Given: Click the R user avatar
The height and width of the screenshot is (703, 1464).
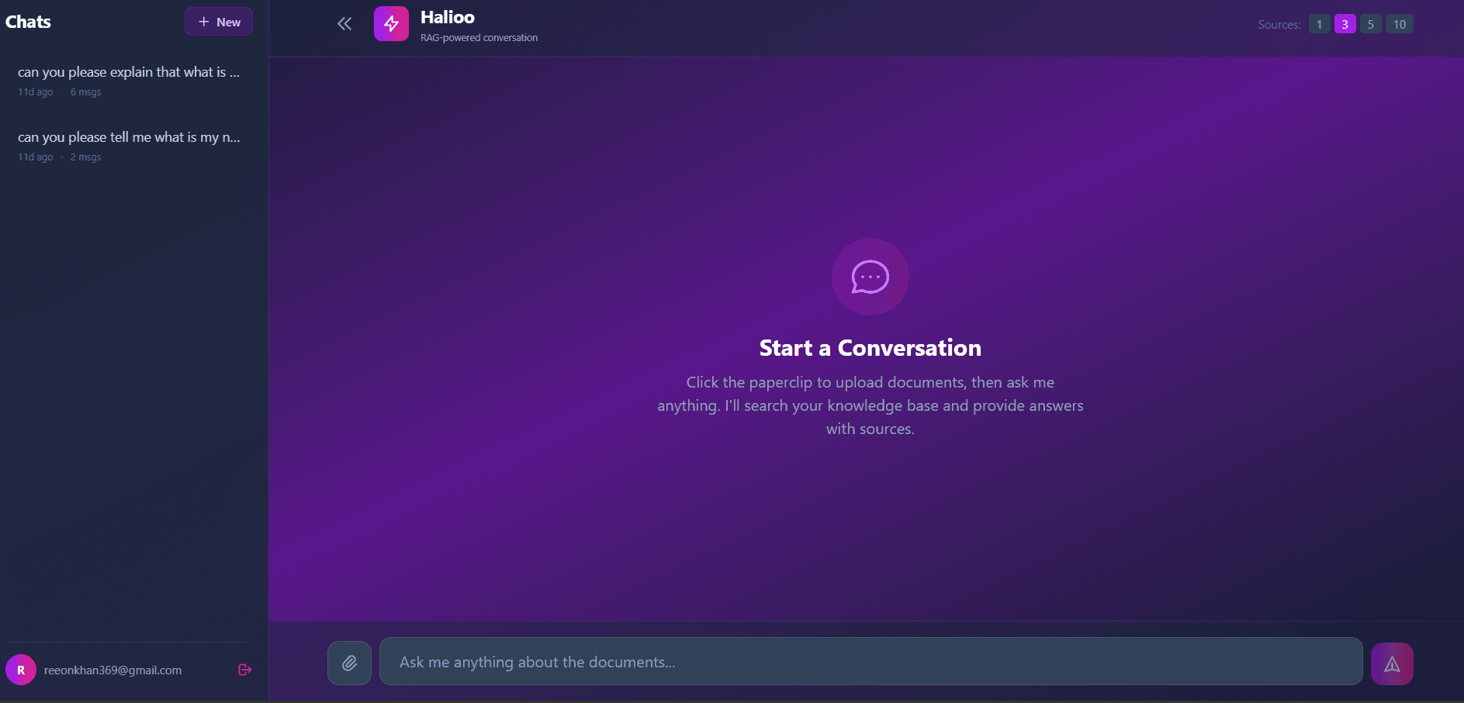Looking at the screenshot, I should coord(21,670).
